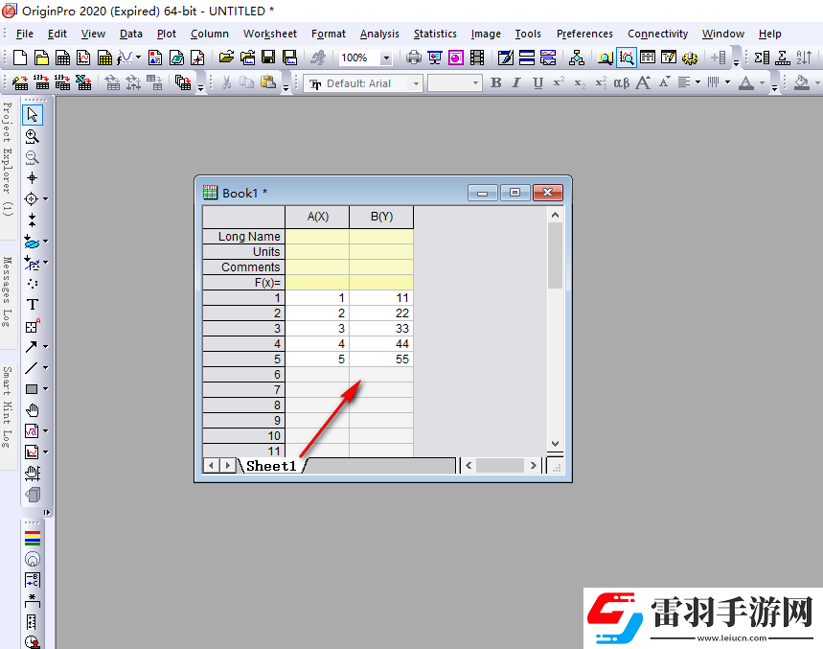Click the Open project folder icon

pyautogui.click(x=226, y=58)
